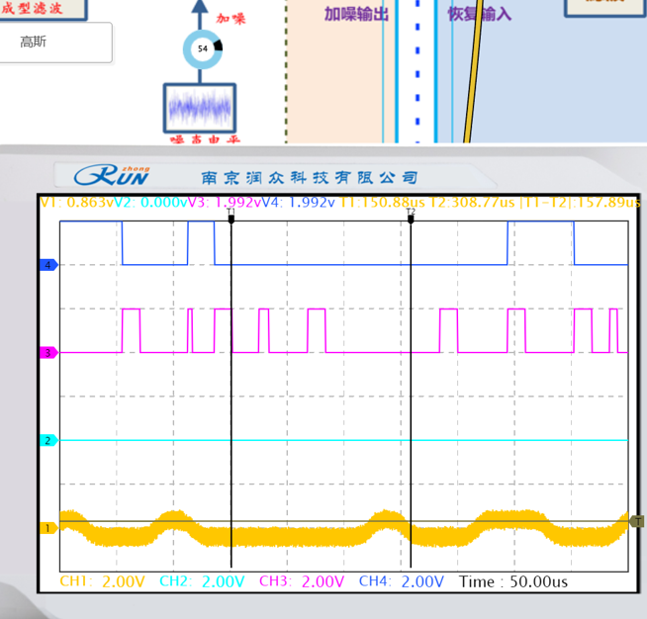Open the 高斯 filter type dropdown
Image resolution: width=647 pixels, height=619 pixels.
pyautogui.click(x=55, y=43)
